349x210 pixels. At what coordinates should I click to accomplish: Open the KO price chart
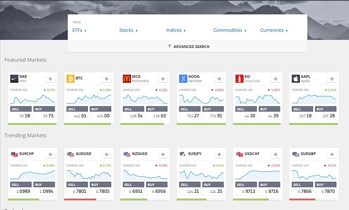coord(258,99)
